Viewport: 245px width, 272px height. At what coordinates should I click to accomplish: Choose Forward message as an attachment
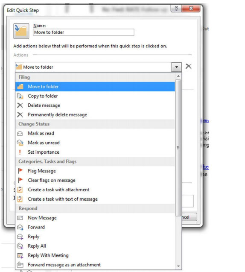[95, 265]
